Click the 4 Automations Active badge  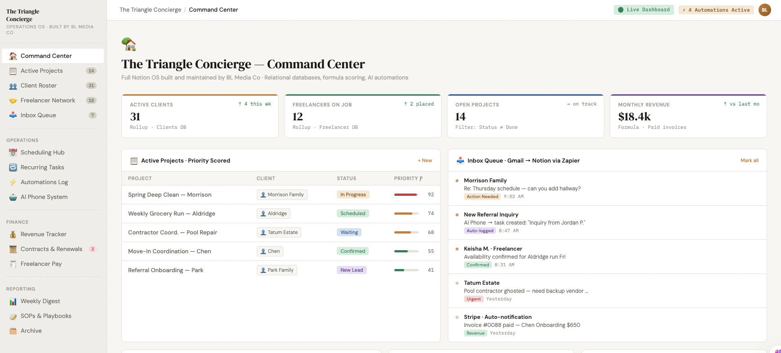coord(716,10)
